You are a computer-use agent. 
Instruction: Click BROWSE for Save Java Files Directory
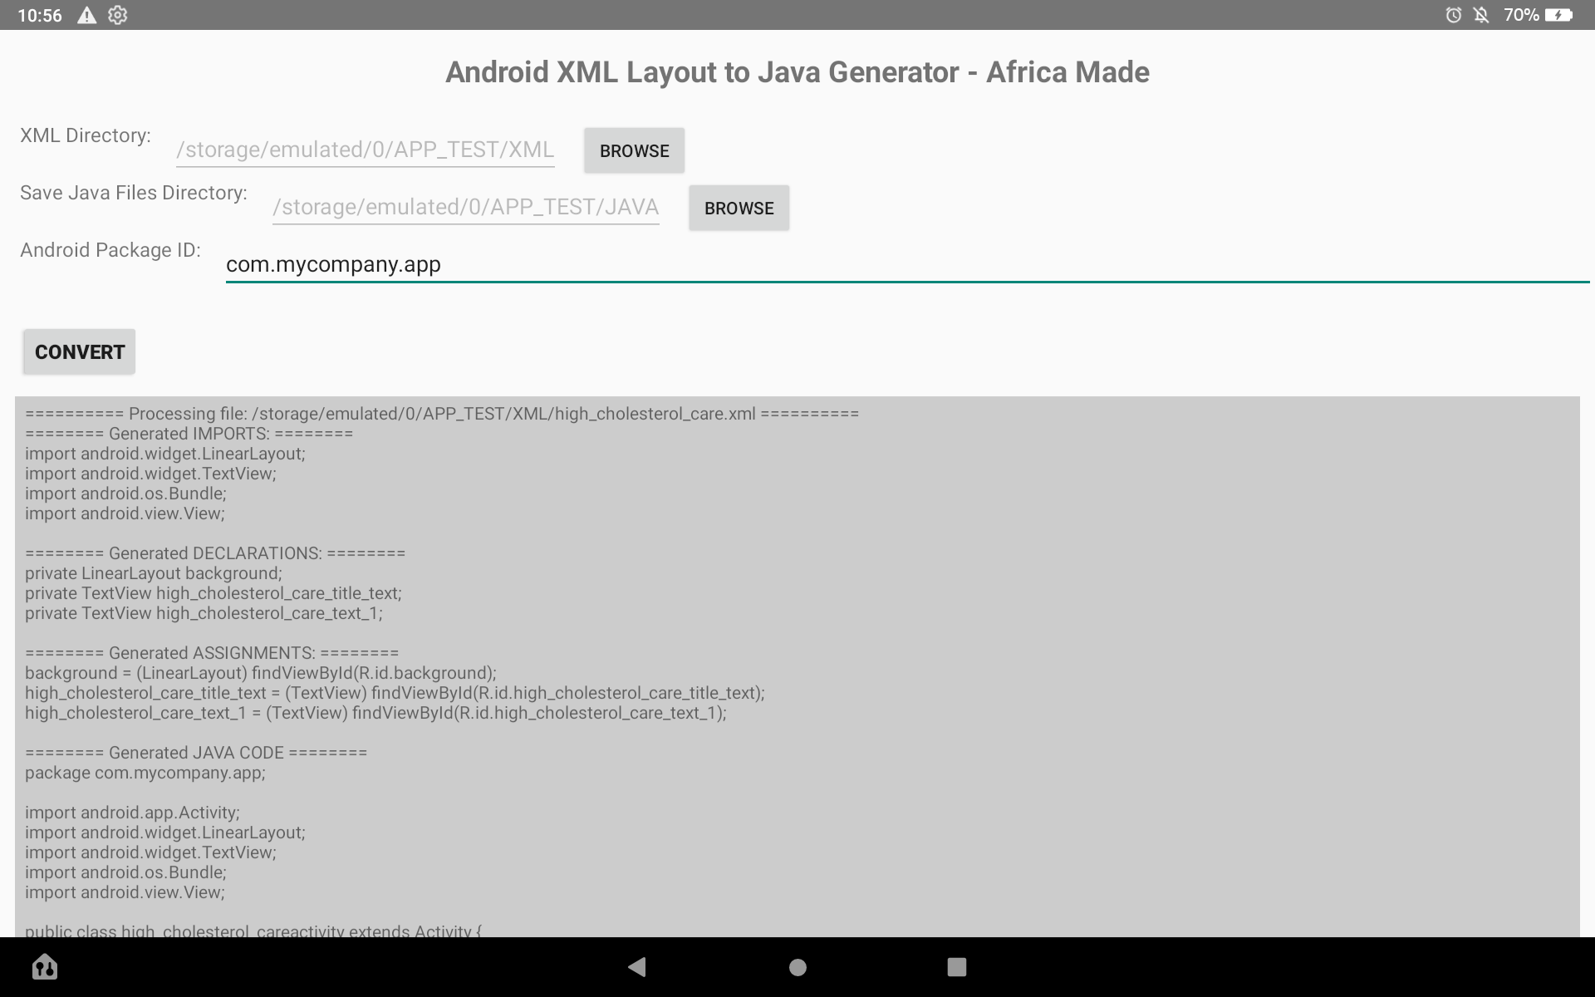pos(738,208)
